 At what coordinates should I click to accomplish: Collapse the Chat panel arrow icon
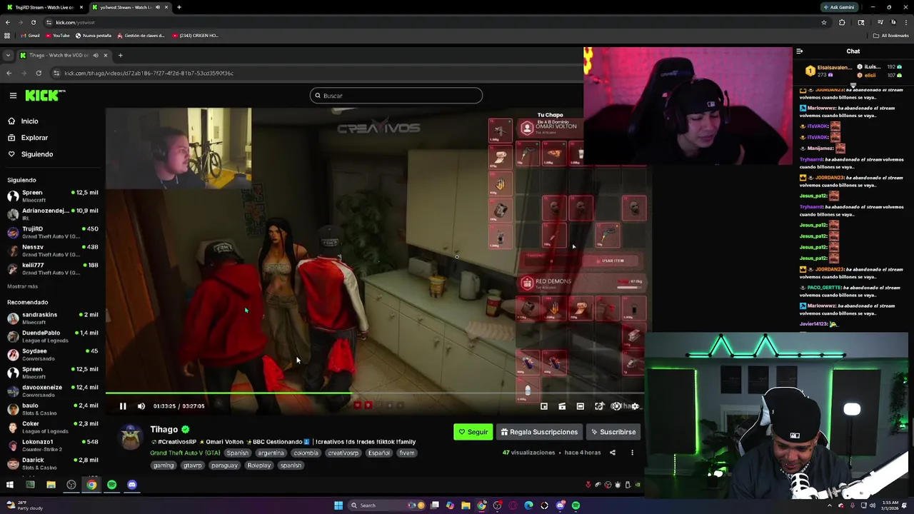[x=800, y=51]
